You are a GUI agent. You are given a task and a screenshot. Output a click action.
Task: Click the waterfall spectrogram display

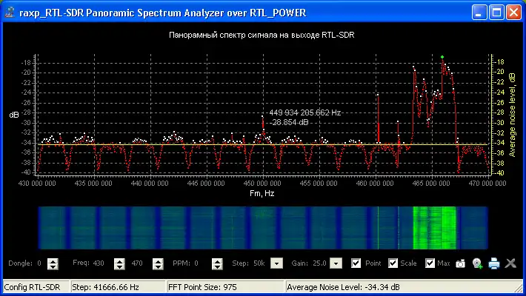(263, 228)
